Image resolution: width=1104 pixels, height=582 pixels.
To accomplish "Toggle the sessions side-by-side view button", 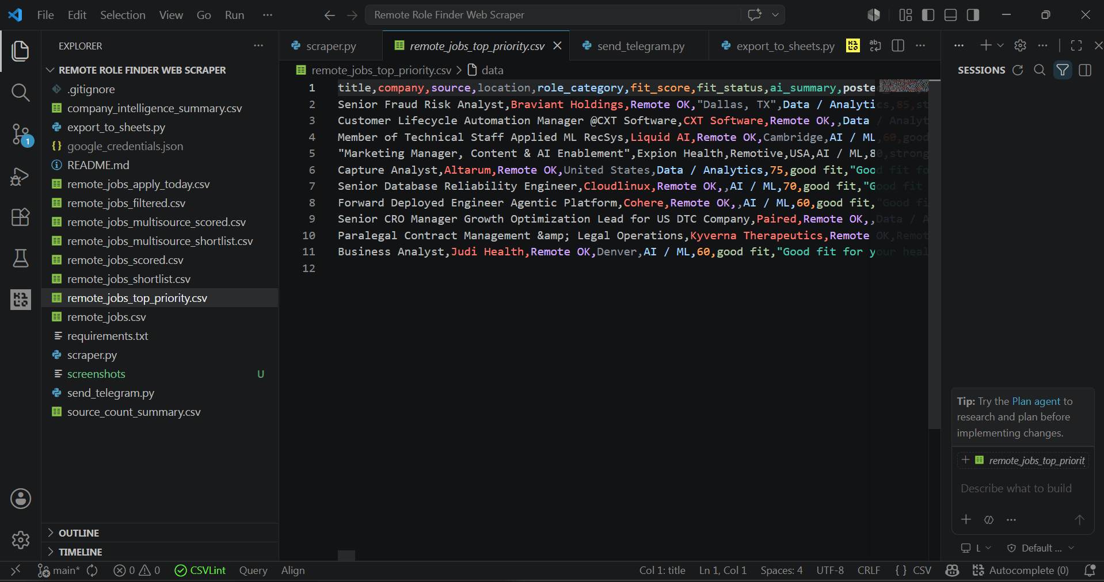I will coord(1085,70).
